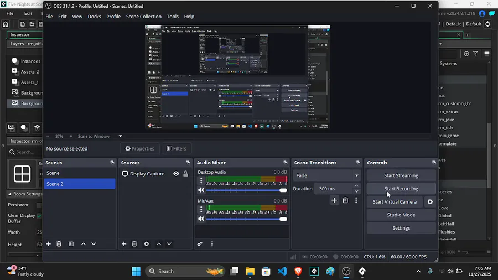This screenshot has height=280, width=498.
Task: Pop out the Scene Transitions dock
Action: tap(358, 163)
